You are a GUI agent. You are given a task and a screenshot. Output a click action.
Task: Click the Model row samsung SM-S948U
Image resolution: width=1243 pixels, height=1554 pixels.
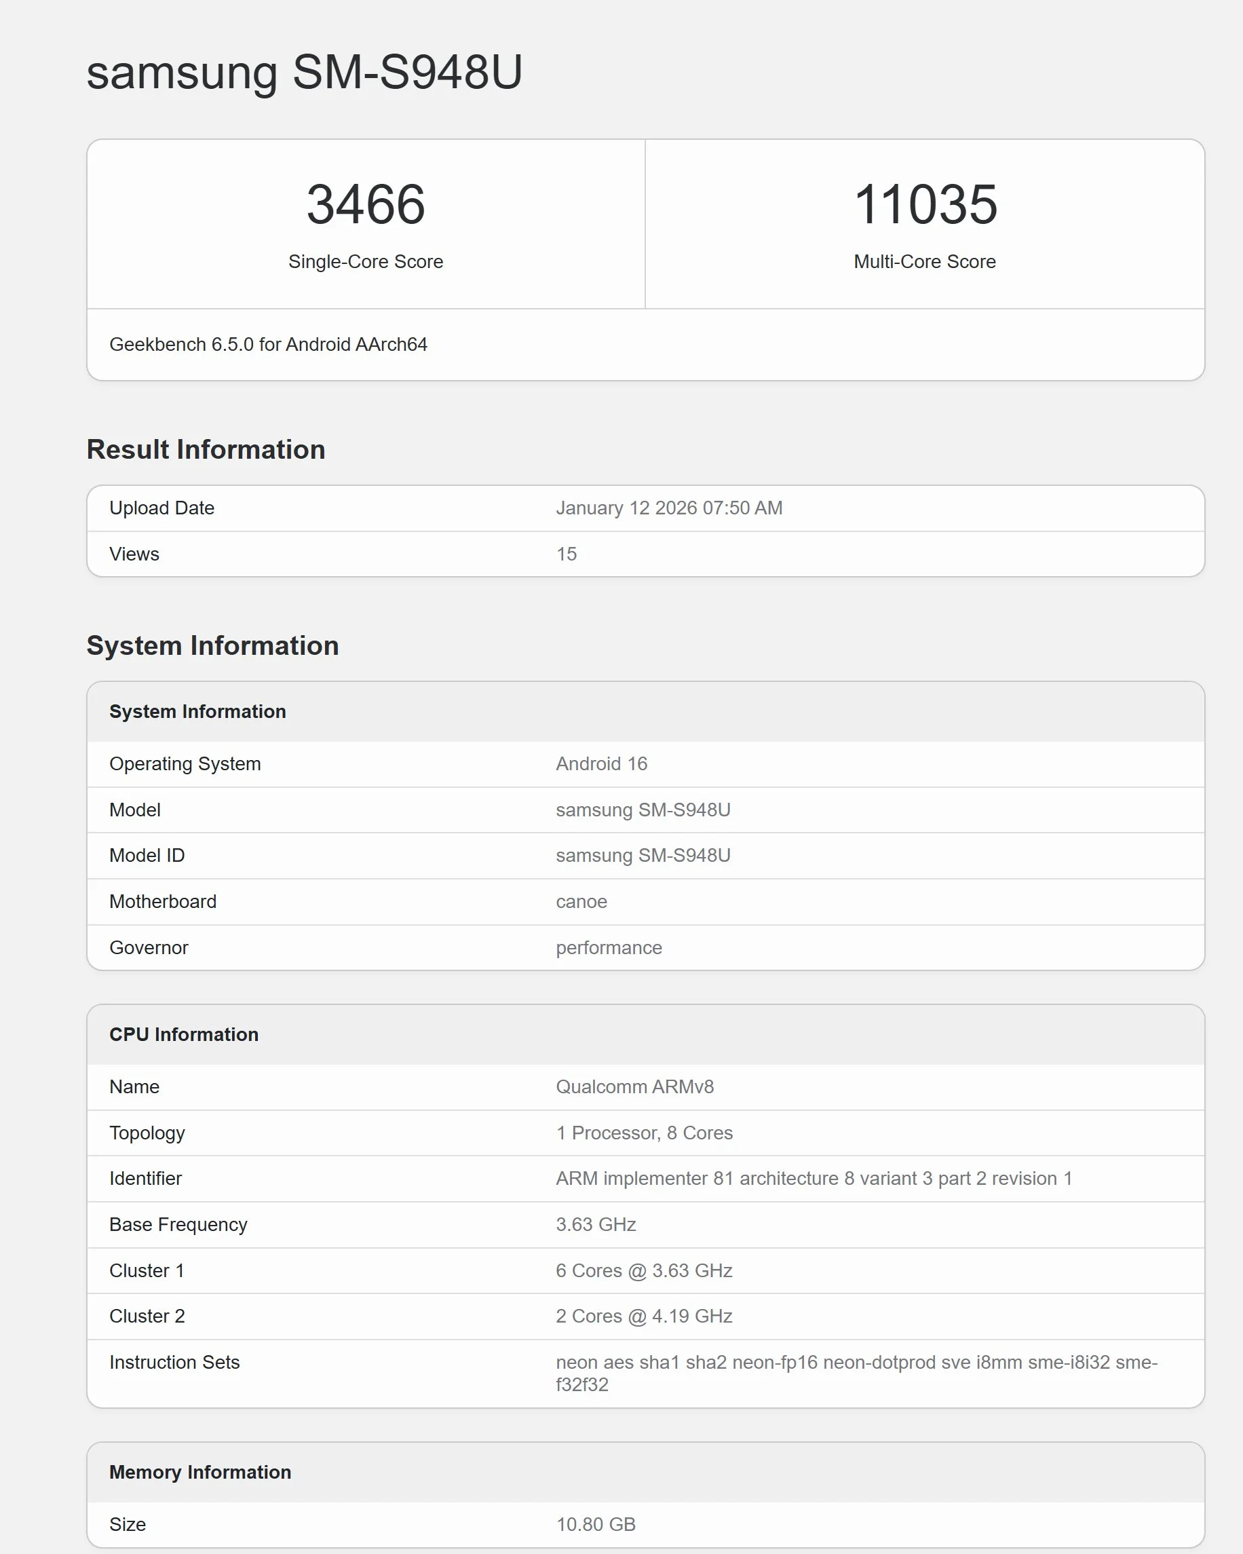(643, 810)
